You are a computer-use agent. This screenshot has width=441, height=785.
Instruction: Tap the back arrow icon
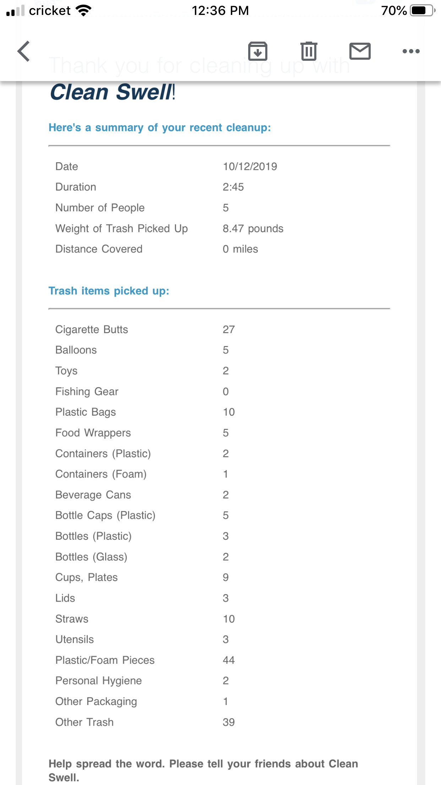(x=23, y=51)
